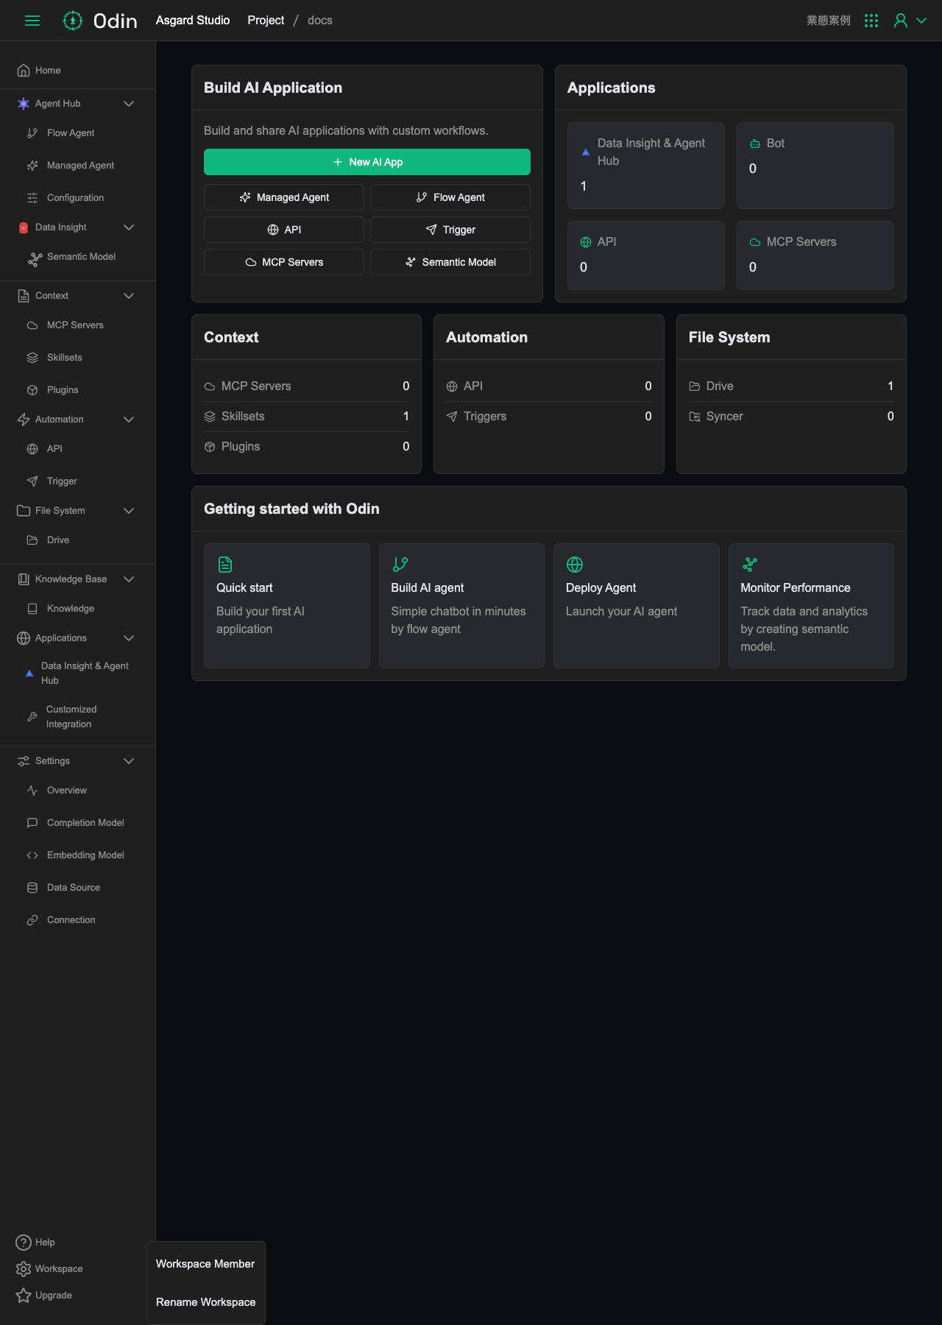This screenshot has height=1325, width=942.
Task: Click the Skillsets row in Context panel
Action: point(307,417)
